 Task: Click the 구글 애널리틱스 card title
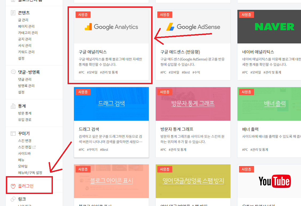pyautogui.click(x=93, y=52)
